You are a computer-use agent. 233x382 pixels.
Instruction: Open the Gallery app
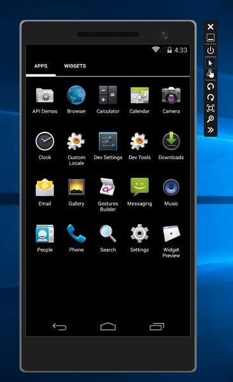(76, 192)
